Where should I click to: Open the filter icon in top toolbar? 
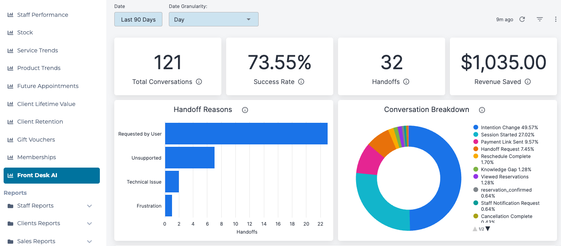click(x=540, y=19)
